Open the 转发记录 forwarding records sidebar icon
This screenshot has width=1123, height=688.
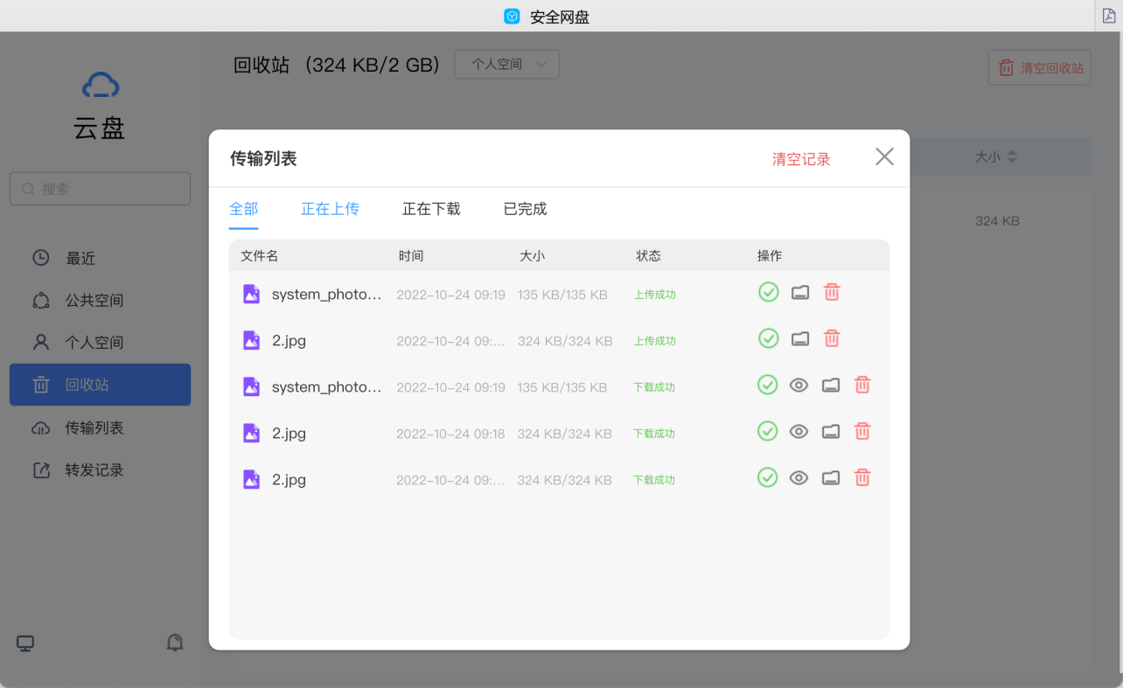pyautogui.click(x=40, y=469)
